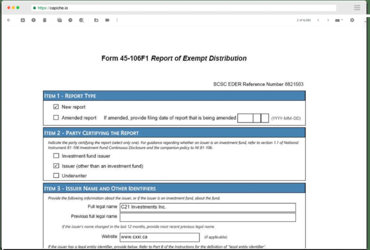Click the Previous full legal name field
This screenshot has height=250, width=370.
208,217
